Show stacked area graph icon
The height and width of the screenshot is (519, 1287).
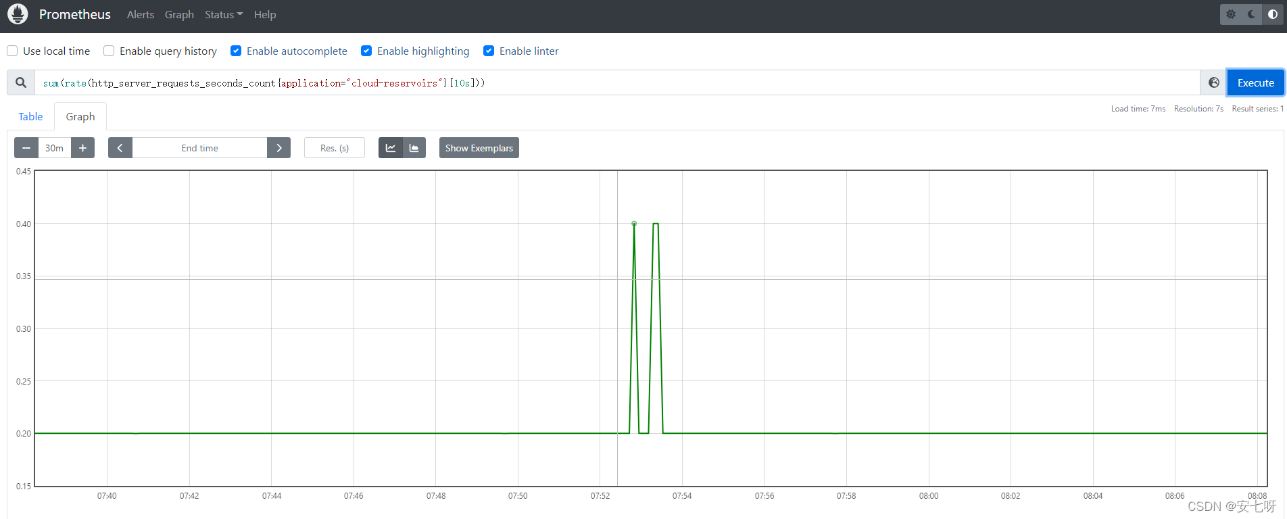(x=414, y=148)
